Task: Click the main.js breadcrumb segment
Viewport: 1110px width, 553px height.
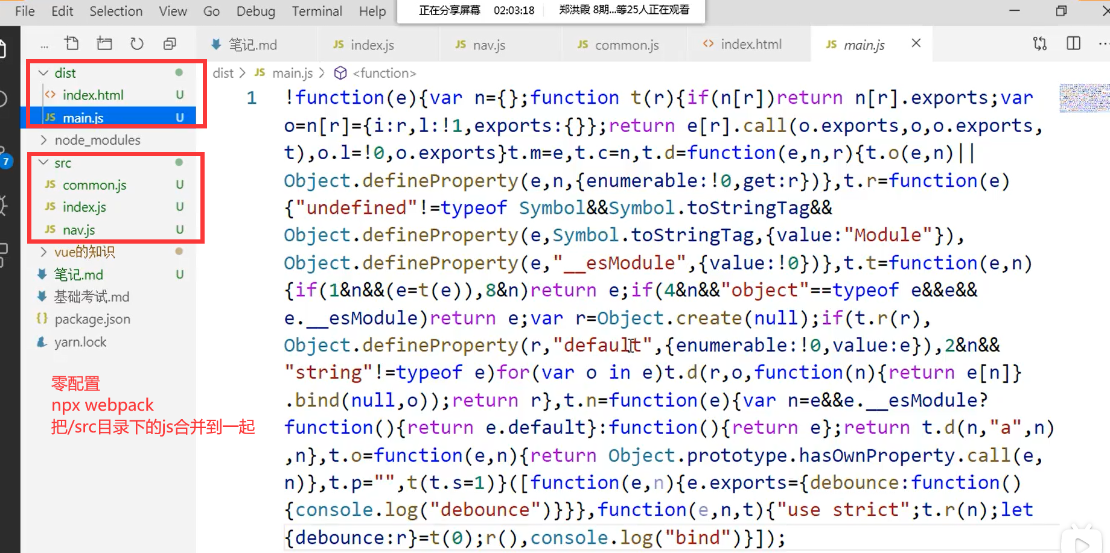Action: point(292,73)
